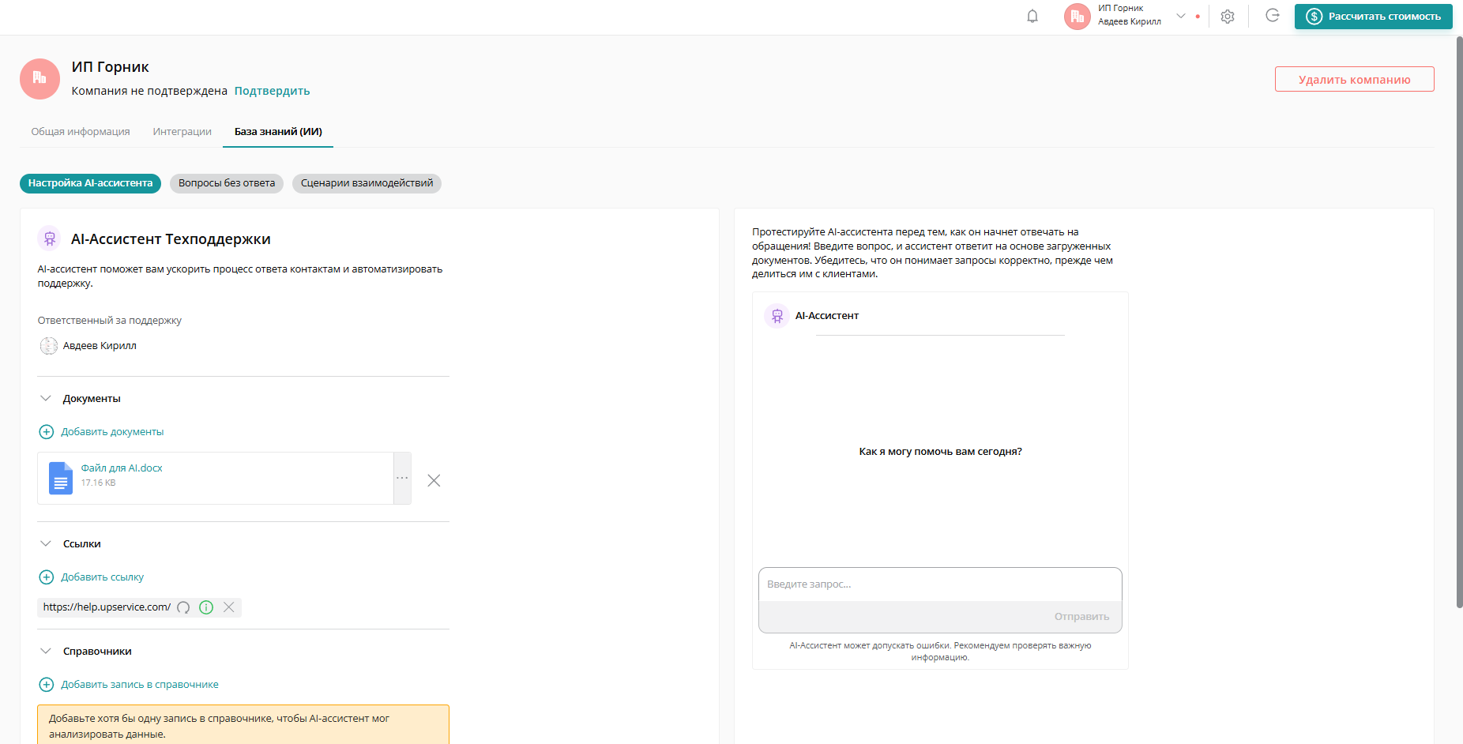Image resolution: width=1463 pixels, height=744 pixels.
Task: Switch to Интеграции tab
Action: click(x=182, y=132)
